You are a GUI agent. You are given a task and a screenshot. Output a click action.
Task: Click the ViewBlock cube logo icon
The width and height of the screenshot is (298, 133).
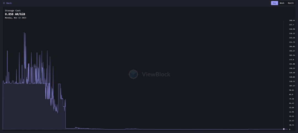point(133,74)
